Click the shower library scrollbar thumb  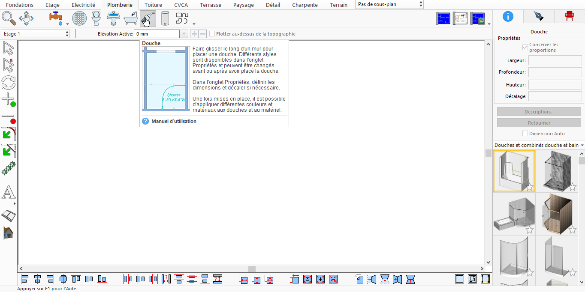582,161
